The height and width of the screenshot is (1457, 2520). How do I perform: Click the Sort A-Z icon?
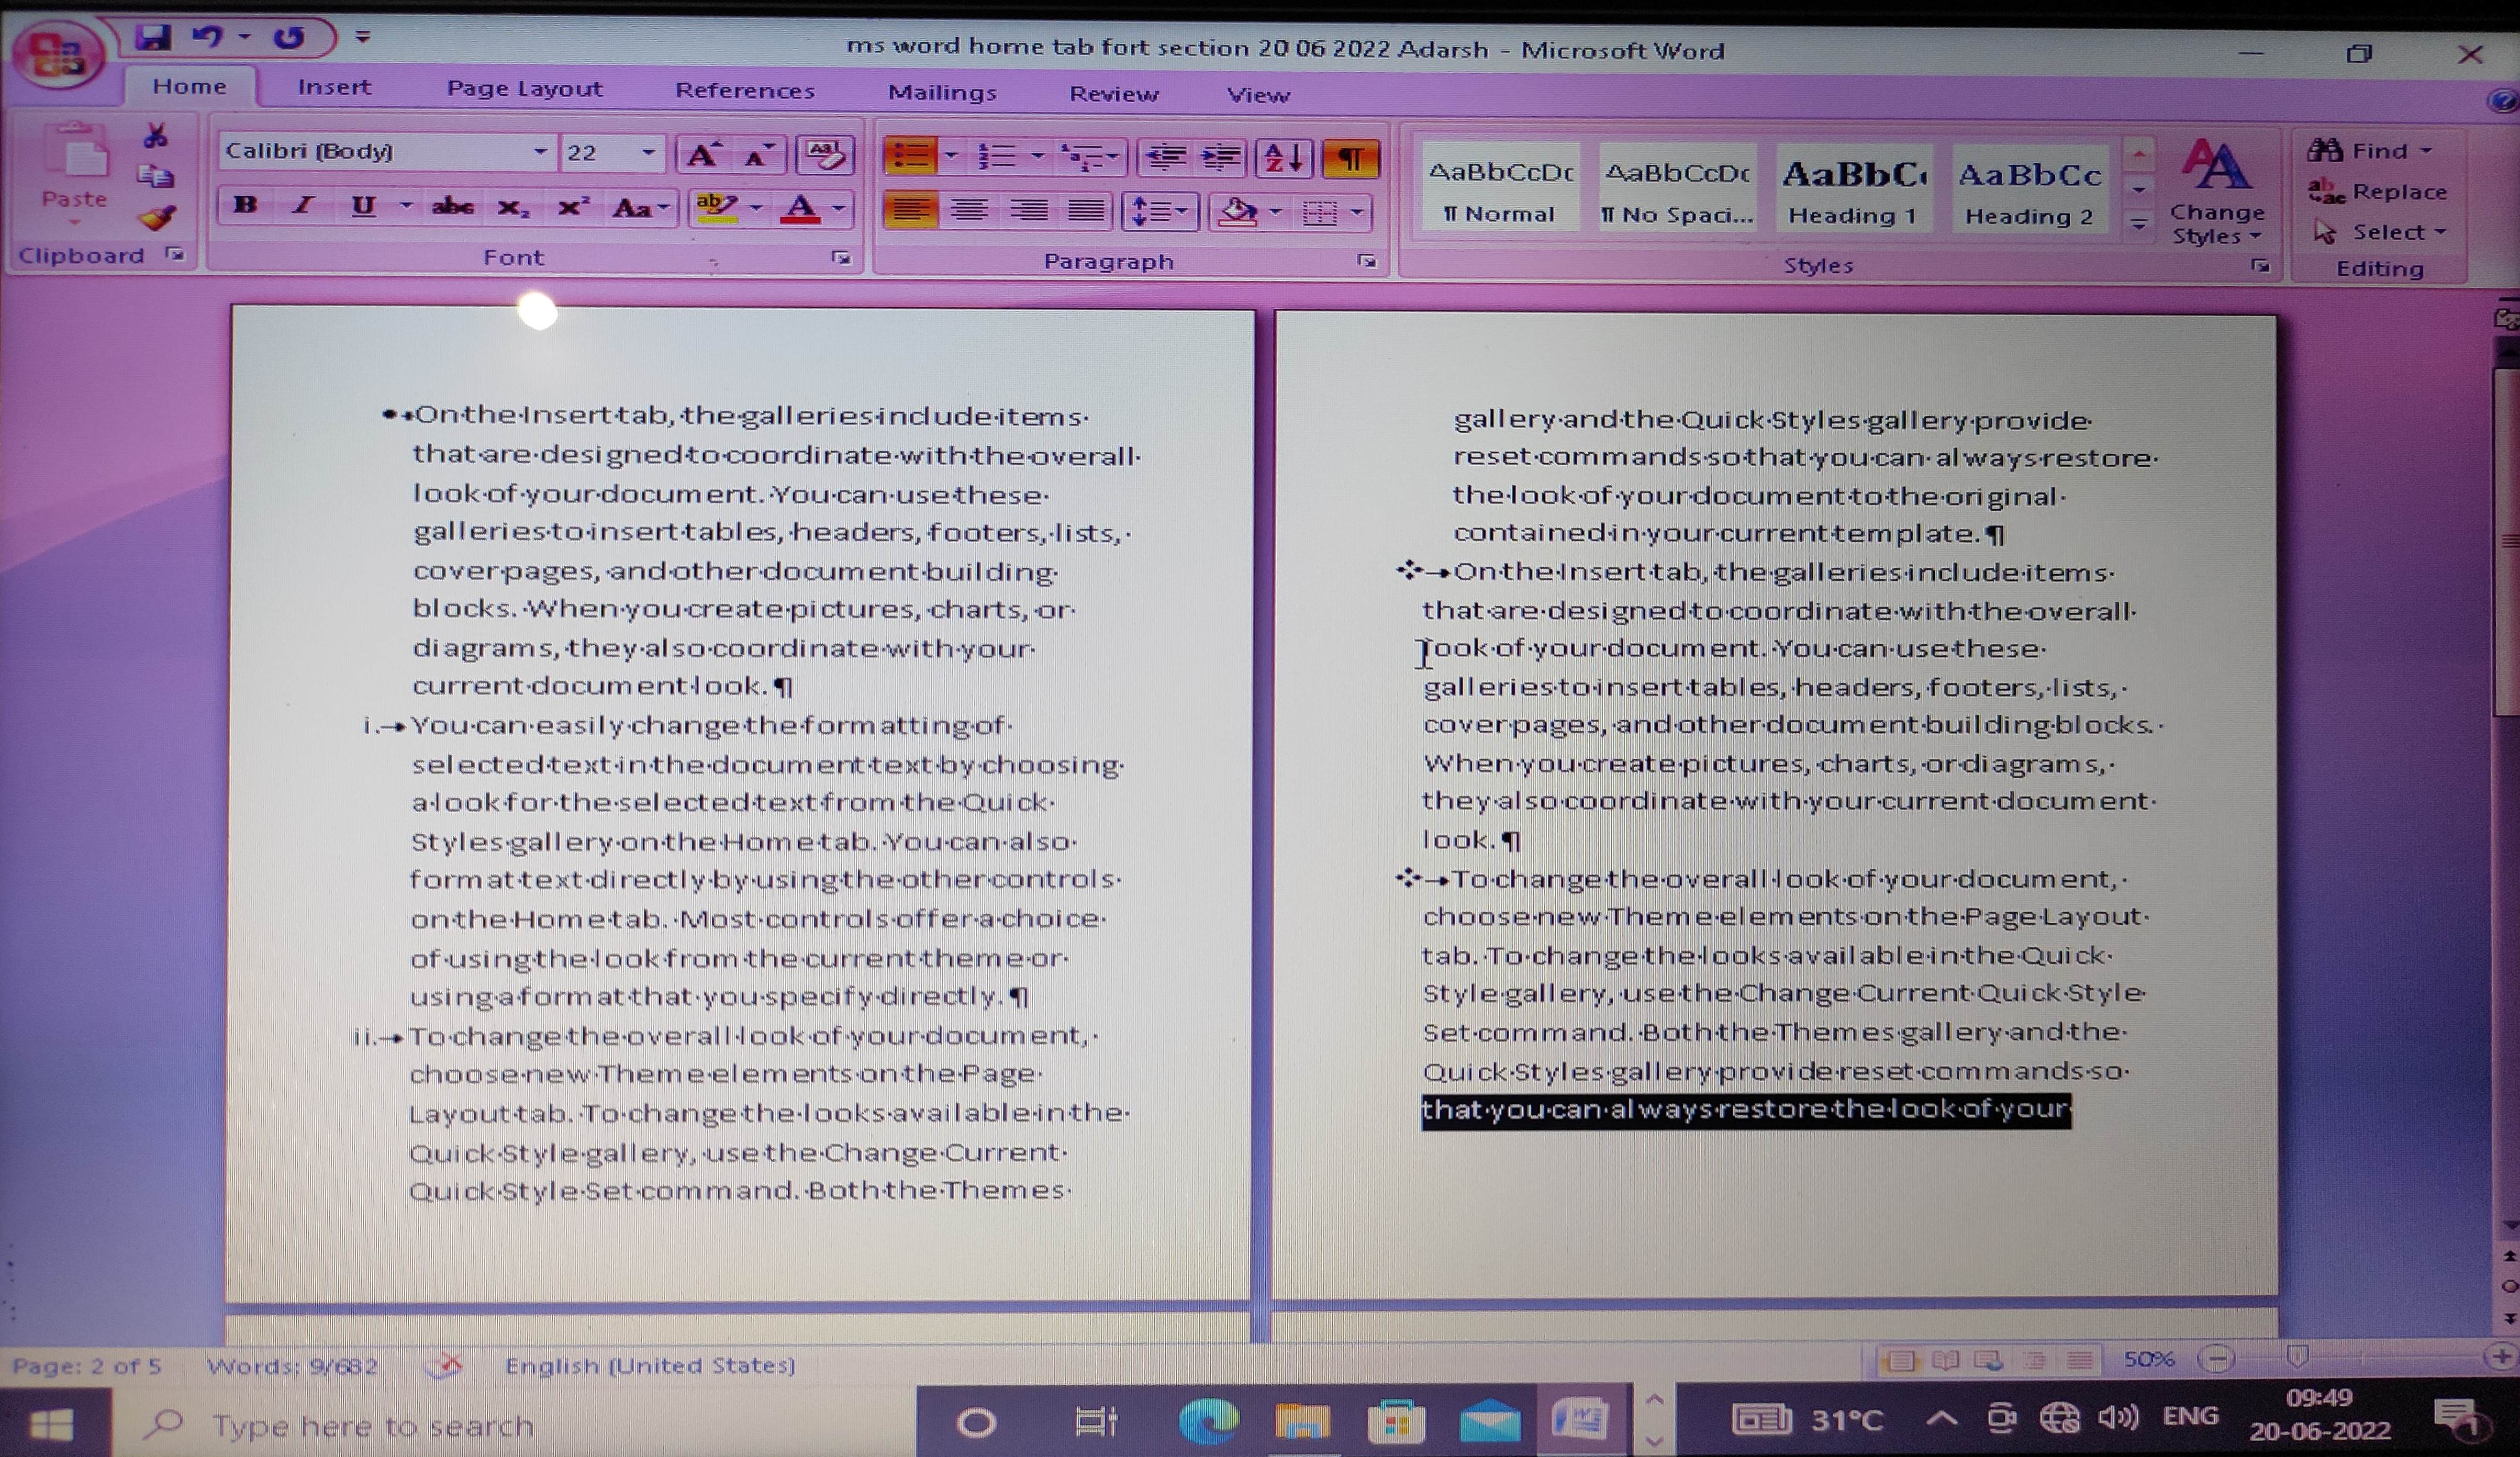(1283, 158)
